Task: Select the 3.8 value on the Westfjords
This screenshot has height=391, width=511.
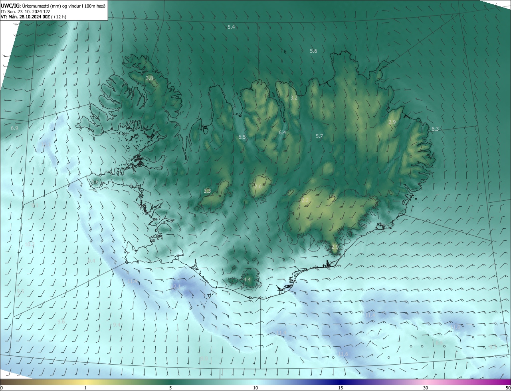Action: pyautogui.click(x=149, y=78)
